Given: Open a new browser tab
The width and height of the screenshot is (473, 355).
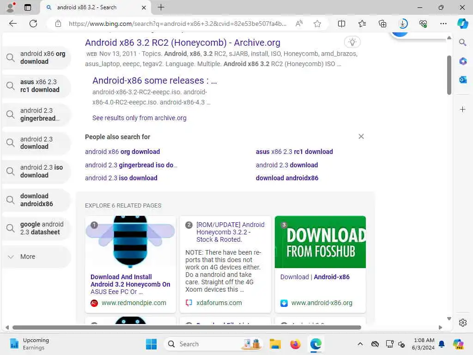Looking at the screenshot, I should (161, 7).
